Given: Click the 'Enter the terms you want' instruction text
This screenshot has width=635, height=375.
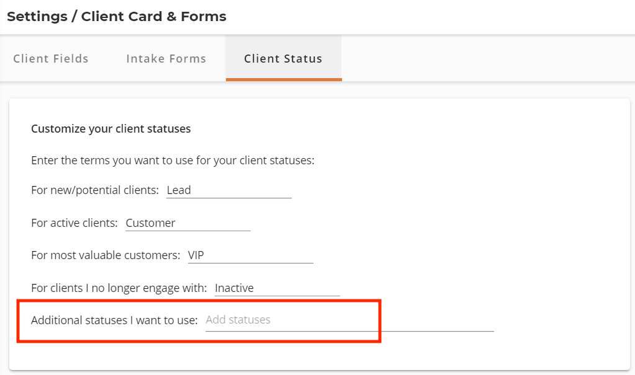Looking at the screenshot, I should tap(173, 161).
